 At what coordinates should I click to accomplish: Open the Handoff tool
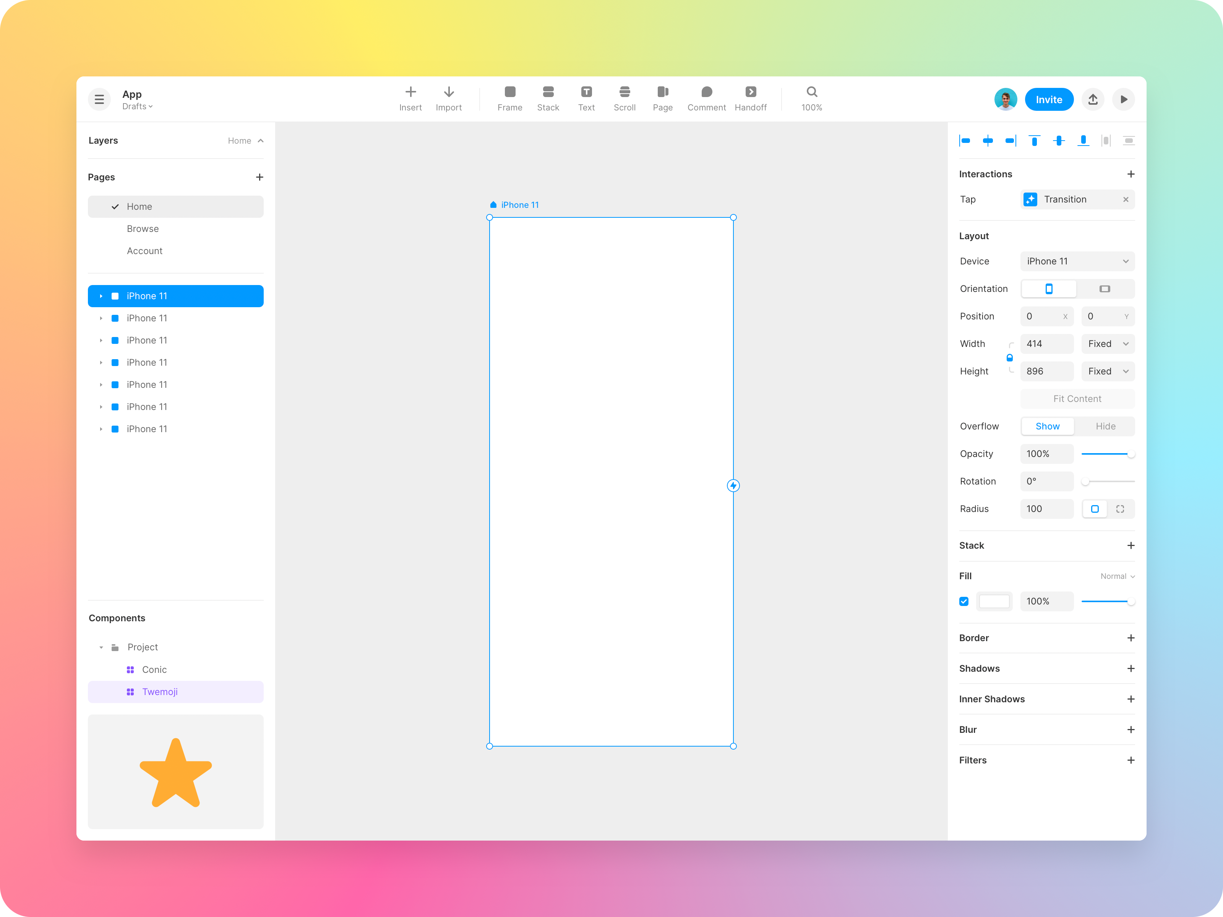click(x=750, y=99)
